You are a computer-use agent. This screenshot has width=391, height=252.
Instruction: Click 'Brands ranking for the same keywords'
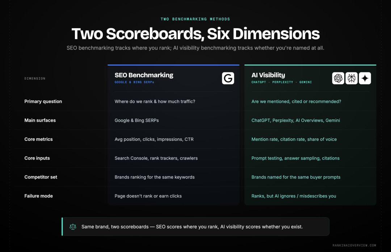point(155,177)
